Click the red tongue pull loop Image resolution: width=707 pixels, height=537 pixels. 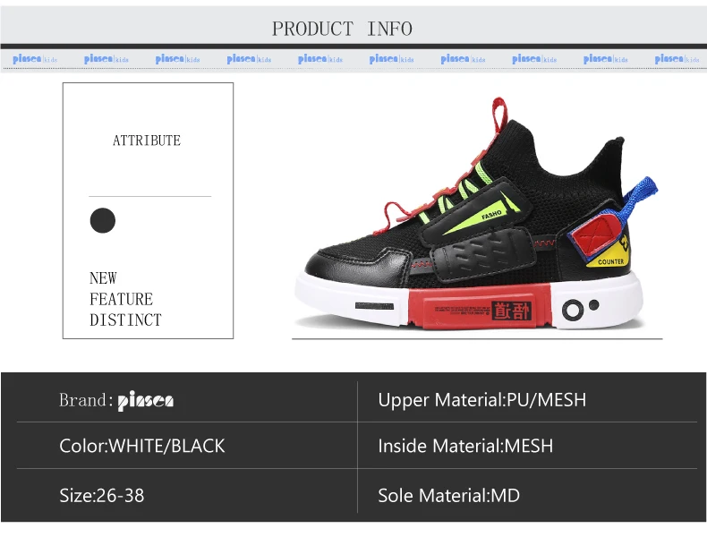tap(498, 115)
